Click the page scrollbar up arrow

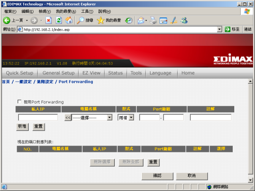(x=250, y=81)
